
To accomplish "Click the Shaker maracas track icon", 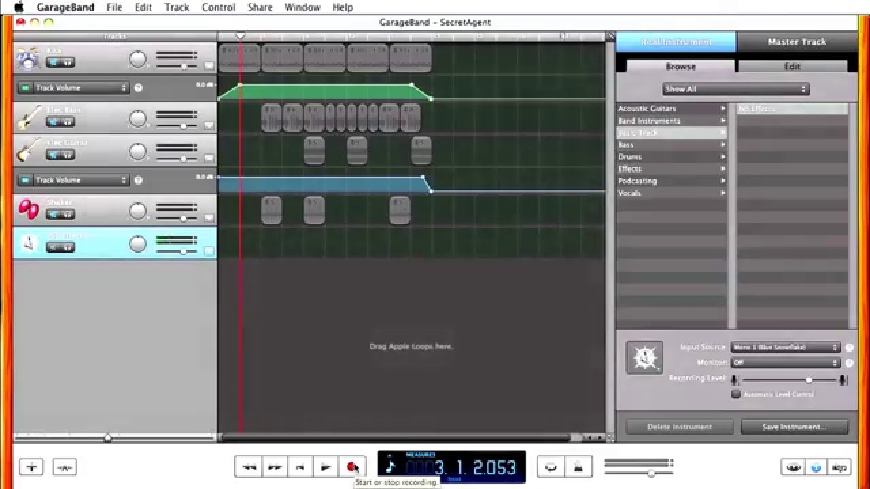I will [29, 210].
